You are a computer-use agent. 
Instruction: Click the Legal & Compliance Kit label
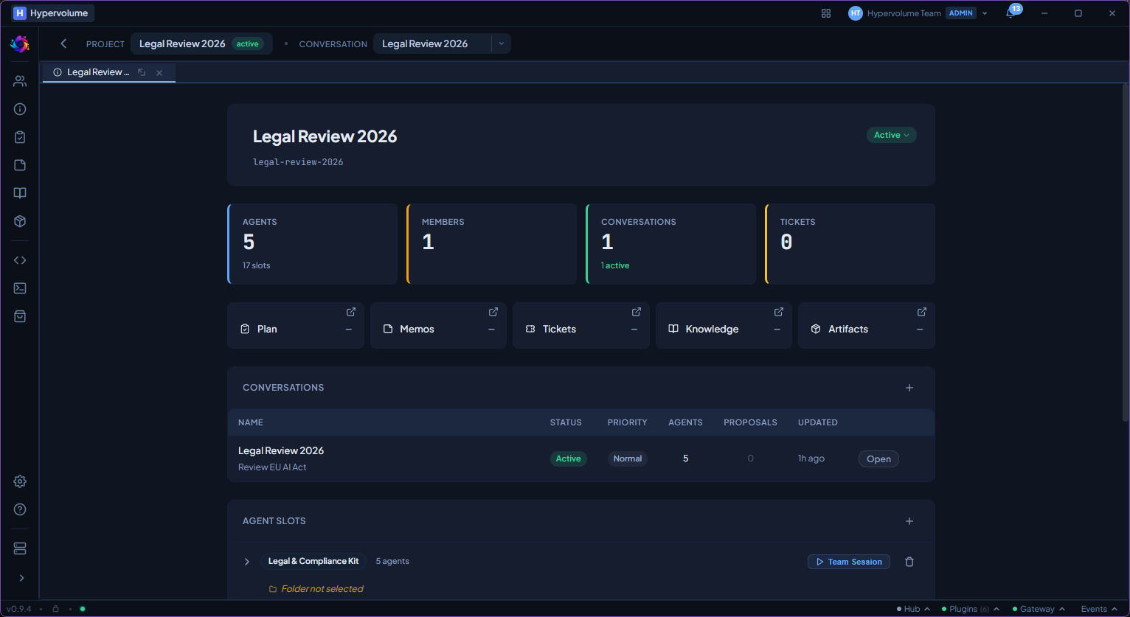coord(313,561)
